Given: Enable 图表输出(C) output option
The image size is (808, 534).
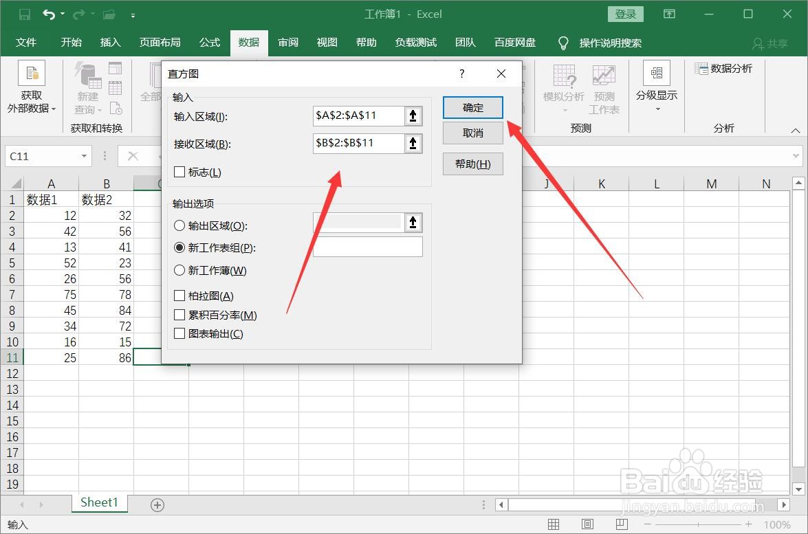Looking at the screenshot, I should point(179,333).
